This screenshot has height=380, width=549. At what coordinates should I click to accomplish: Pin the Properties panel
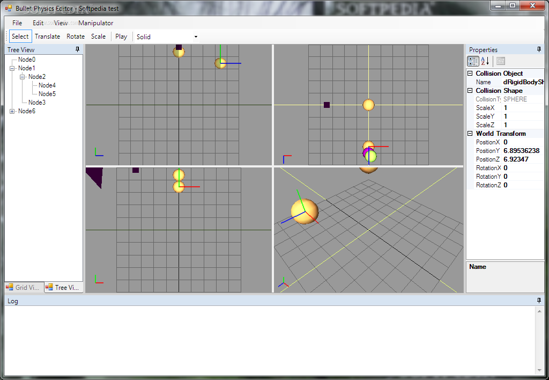tap(539, 49)
